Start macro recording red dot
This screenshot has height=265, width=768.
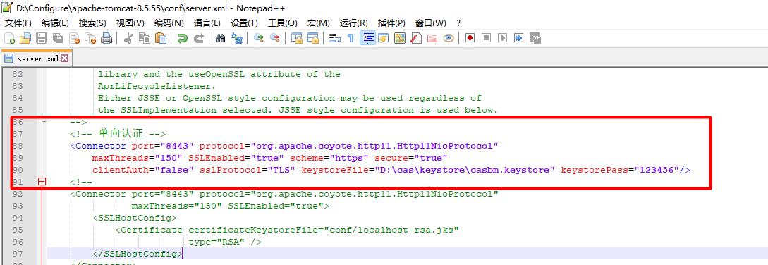click(470, 38)
